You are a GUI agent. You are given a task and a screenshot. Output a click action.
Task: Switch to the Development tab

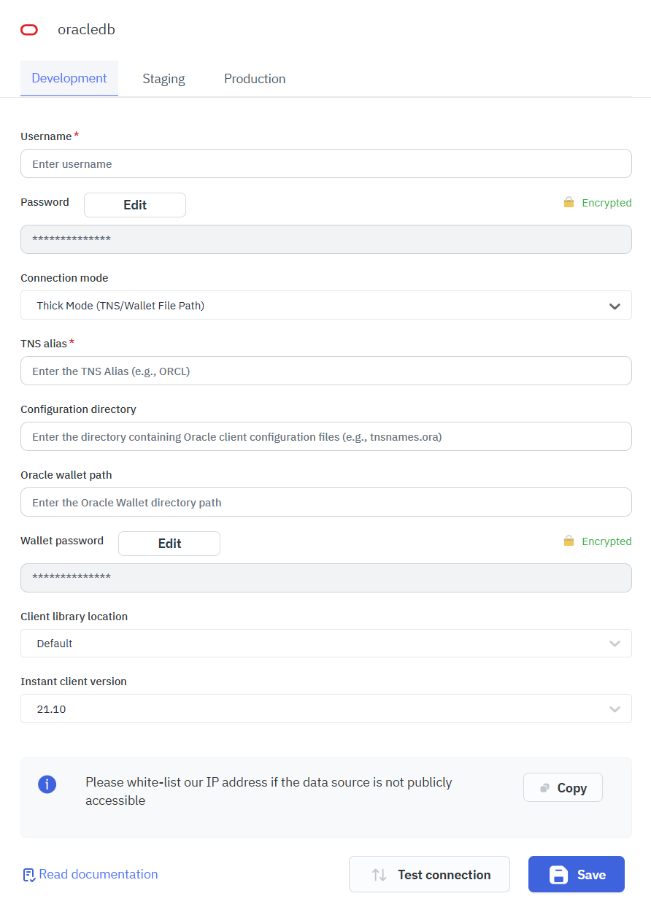click(x=69, y=78)
